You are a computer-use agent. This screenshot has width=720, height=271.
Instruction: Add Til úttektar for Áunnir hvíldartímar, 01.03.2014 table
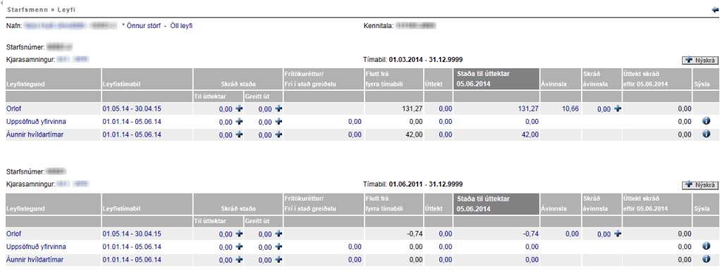(x=239, y=134)
